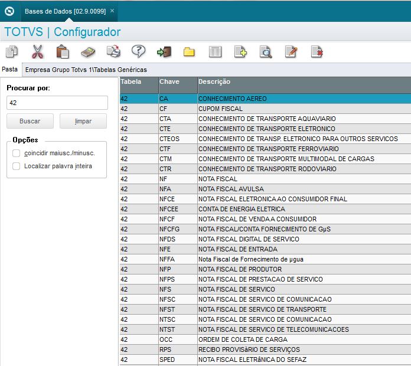
Task: Focus the Procurar por search field
Action: click(57, 103)
